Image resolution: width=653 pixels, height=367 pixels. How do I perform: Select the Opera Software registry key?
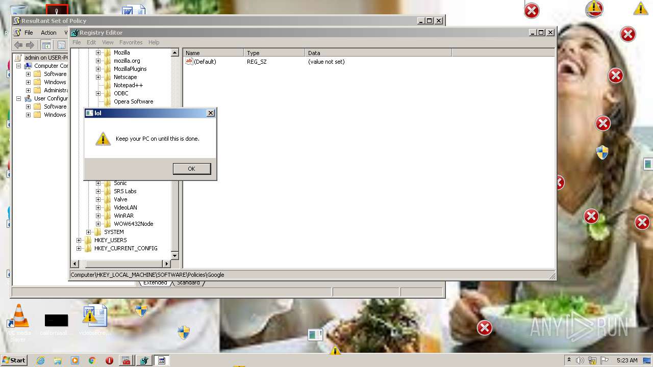133,101
